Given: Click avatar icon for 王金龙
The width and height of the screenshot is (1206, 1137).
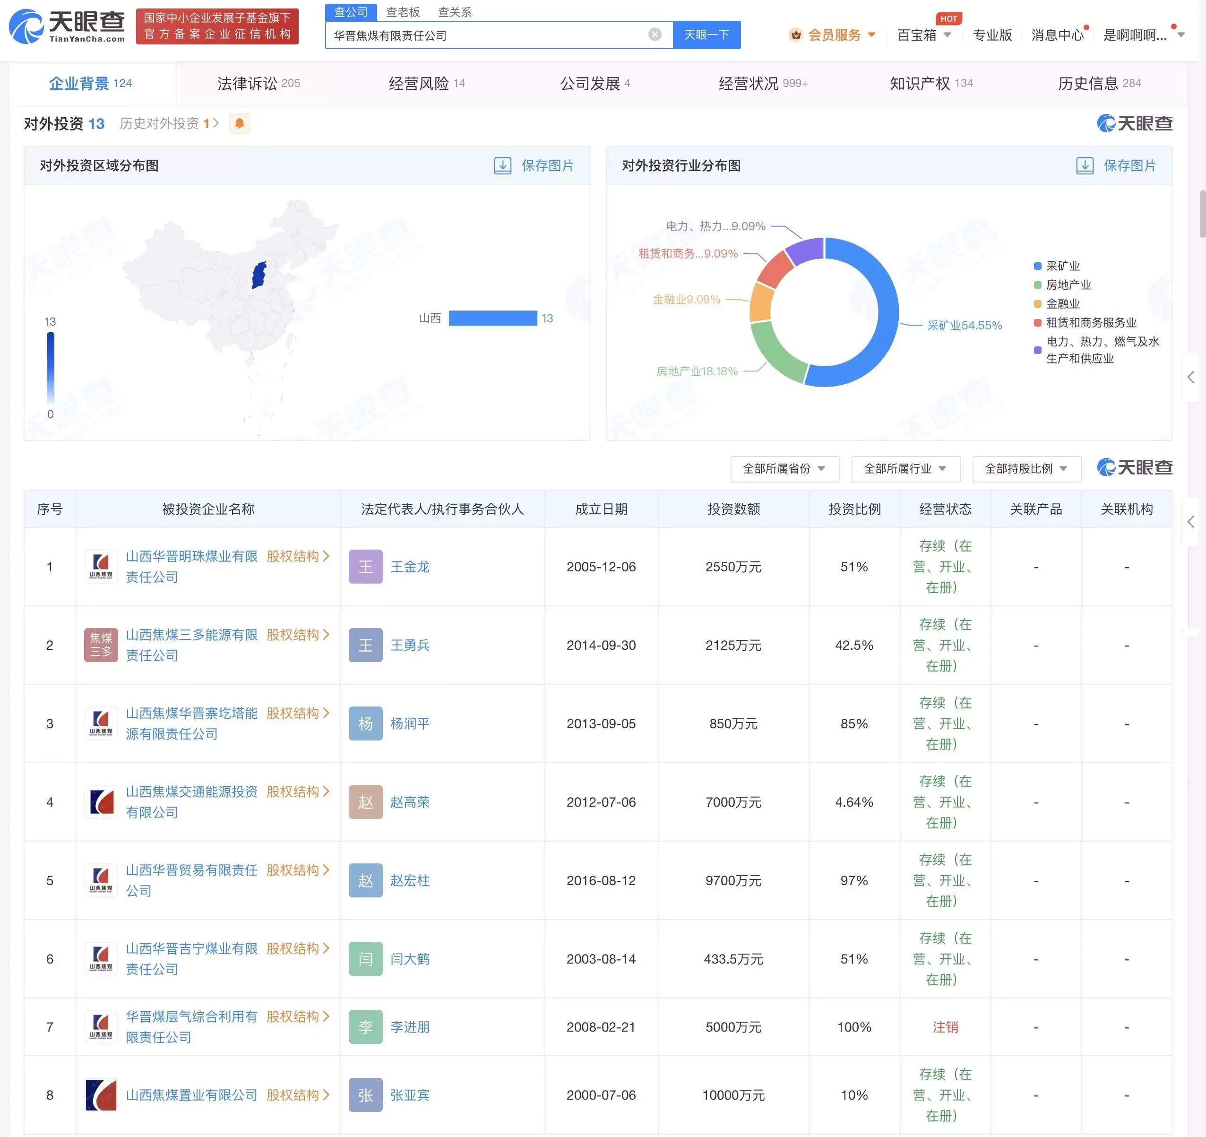Looking at the screenshot, I should (x=365, y=567).
